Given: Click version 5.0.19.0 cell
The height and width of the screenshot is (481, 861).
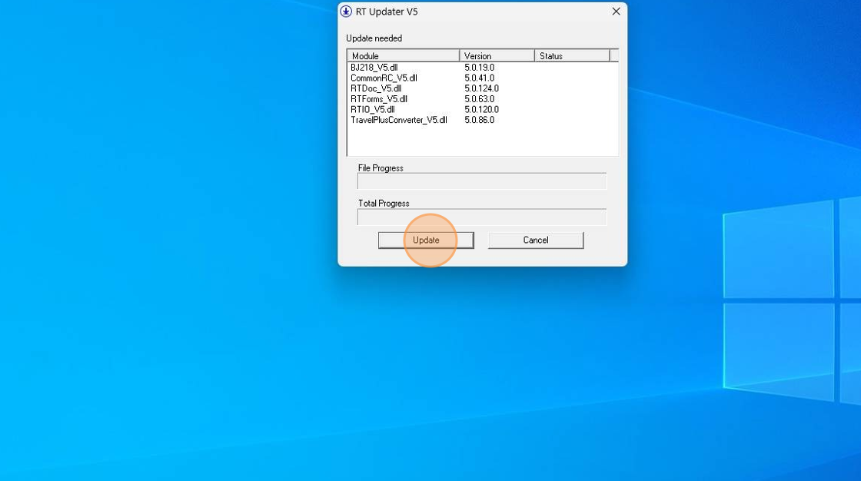Looking at the screenshot, I should click(480, 68).
